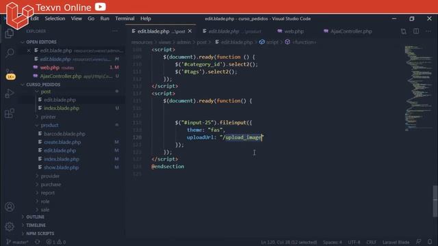Open the View menu
Image resolution: width=438 pixels, height=246 pixels.
pyautogui.click(x=76, y=18)
